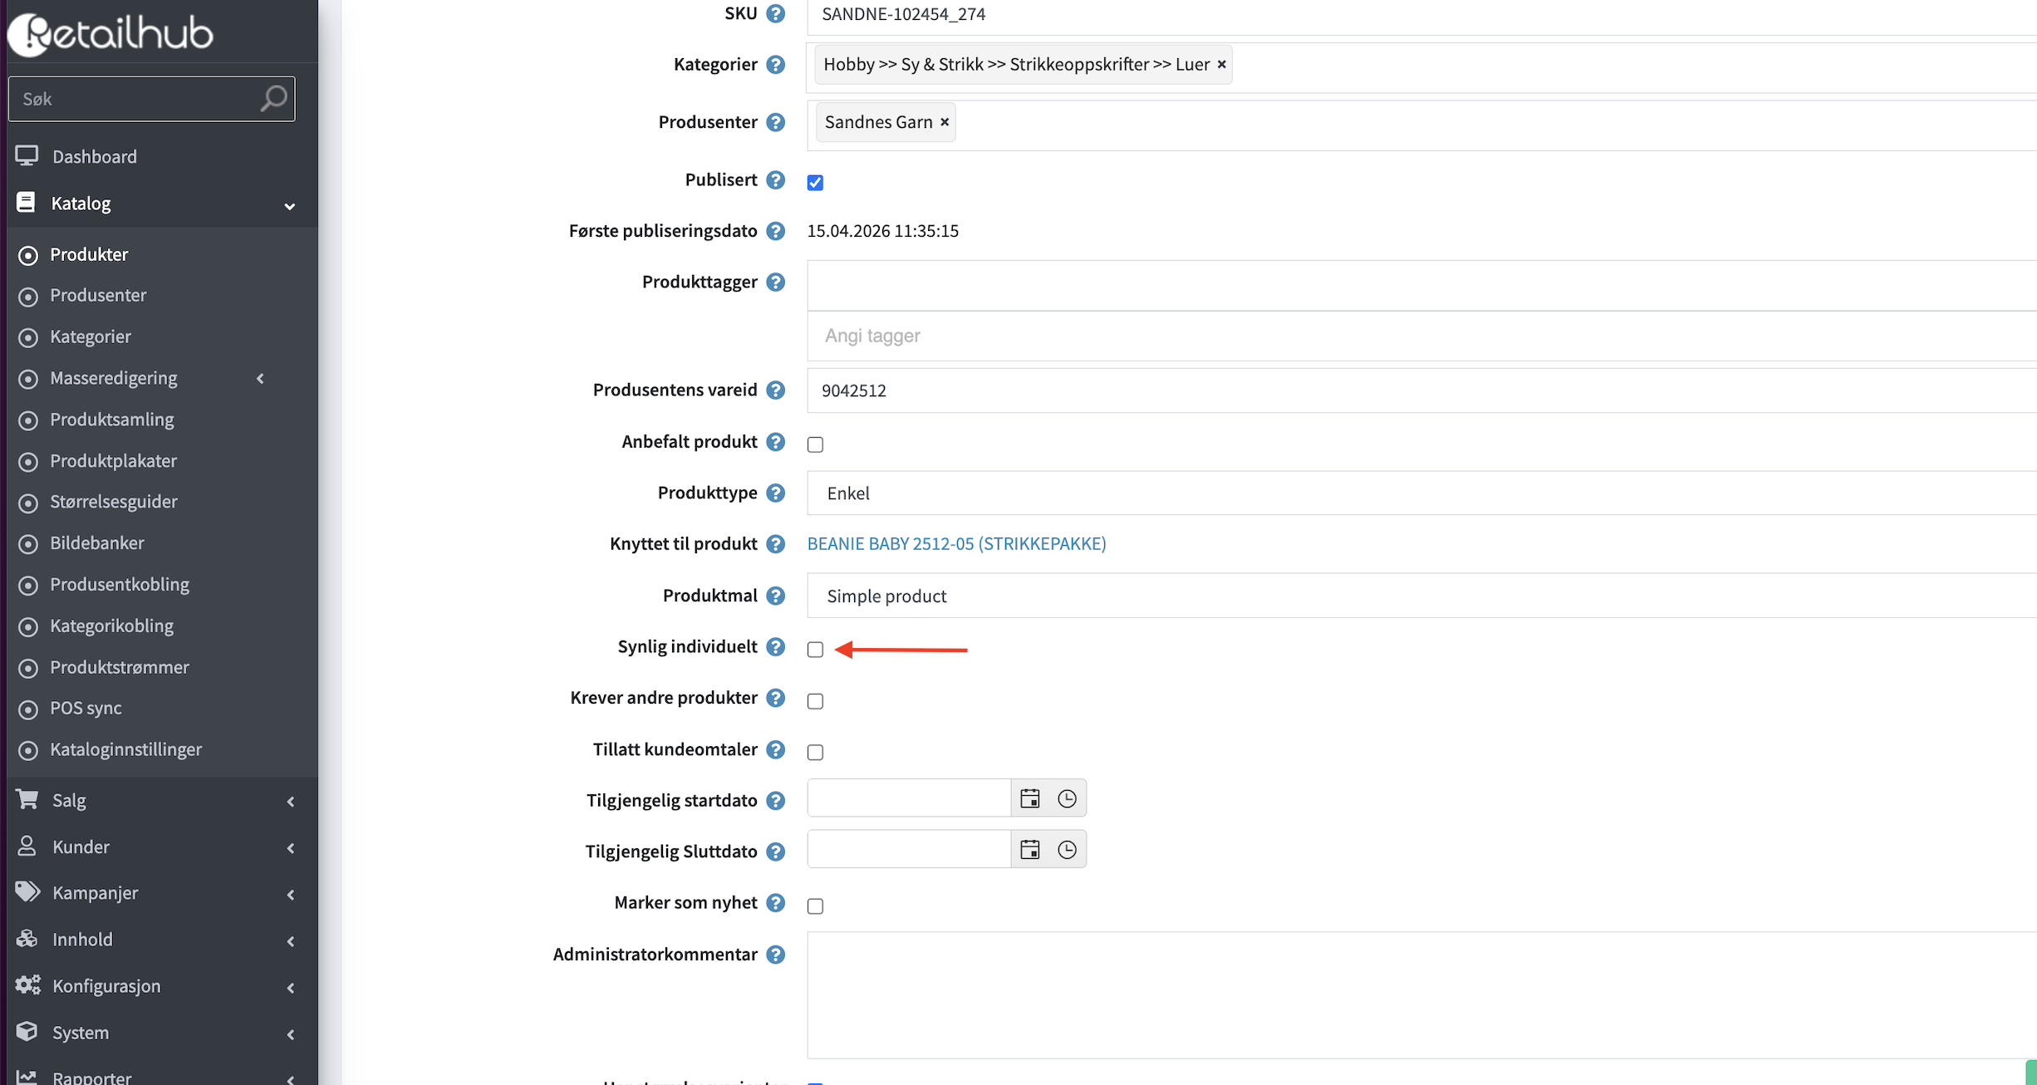Remove the Sandnes Garn manufacturer tag
2037x1085 pixels.
[x=945, y=122]
